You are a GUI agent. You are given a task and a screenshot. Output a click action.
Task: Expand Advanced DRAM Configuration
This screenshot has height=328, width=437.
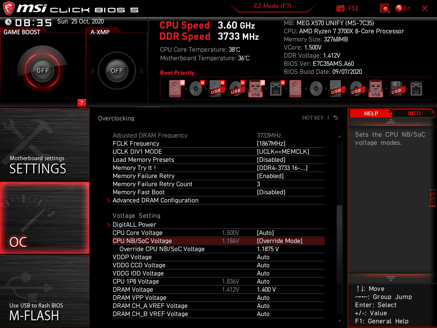[x=155, y=200]
